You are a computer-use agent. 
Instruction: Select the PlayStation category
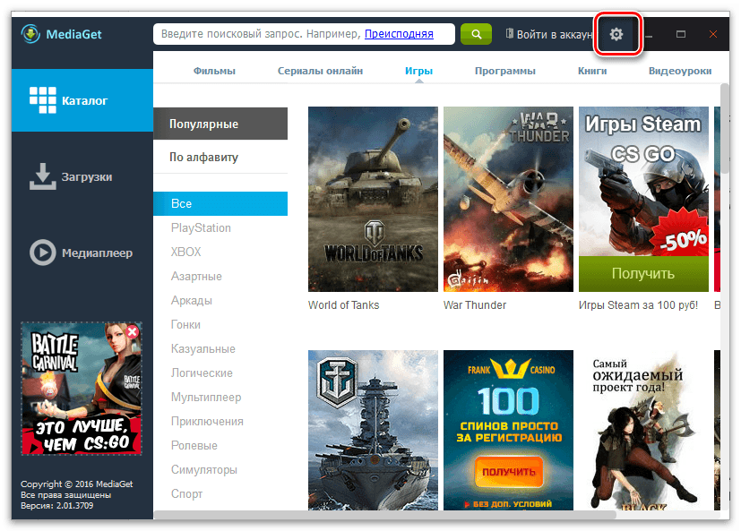201,227
